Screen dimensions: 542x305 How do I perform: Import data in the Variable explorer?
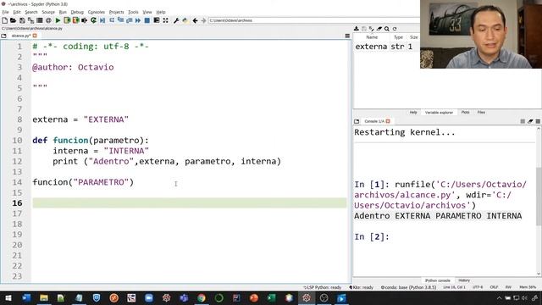tap(357, 29)
